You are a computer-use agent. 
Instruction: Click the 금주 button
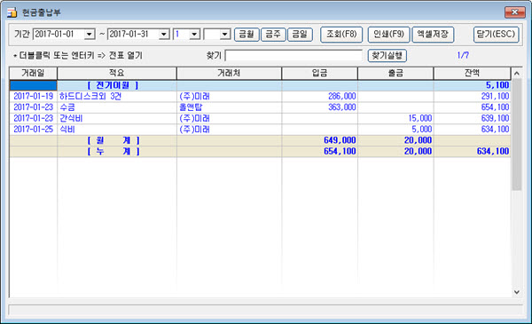[x=273, y=35]
